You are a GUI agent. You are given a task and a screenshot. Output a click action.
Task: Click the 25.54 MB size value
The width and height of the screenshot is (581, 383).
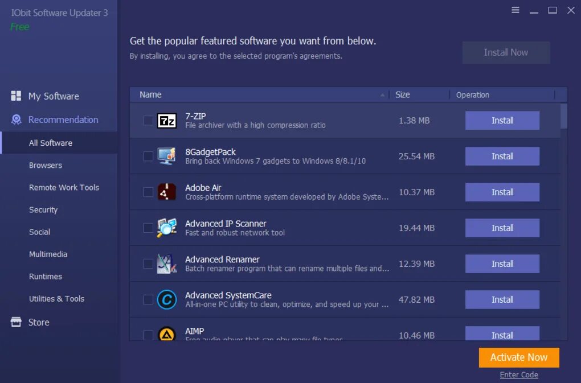coord(416,157)
